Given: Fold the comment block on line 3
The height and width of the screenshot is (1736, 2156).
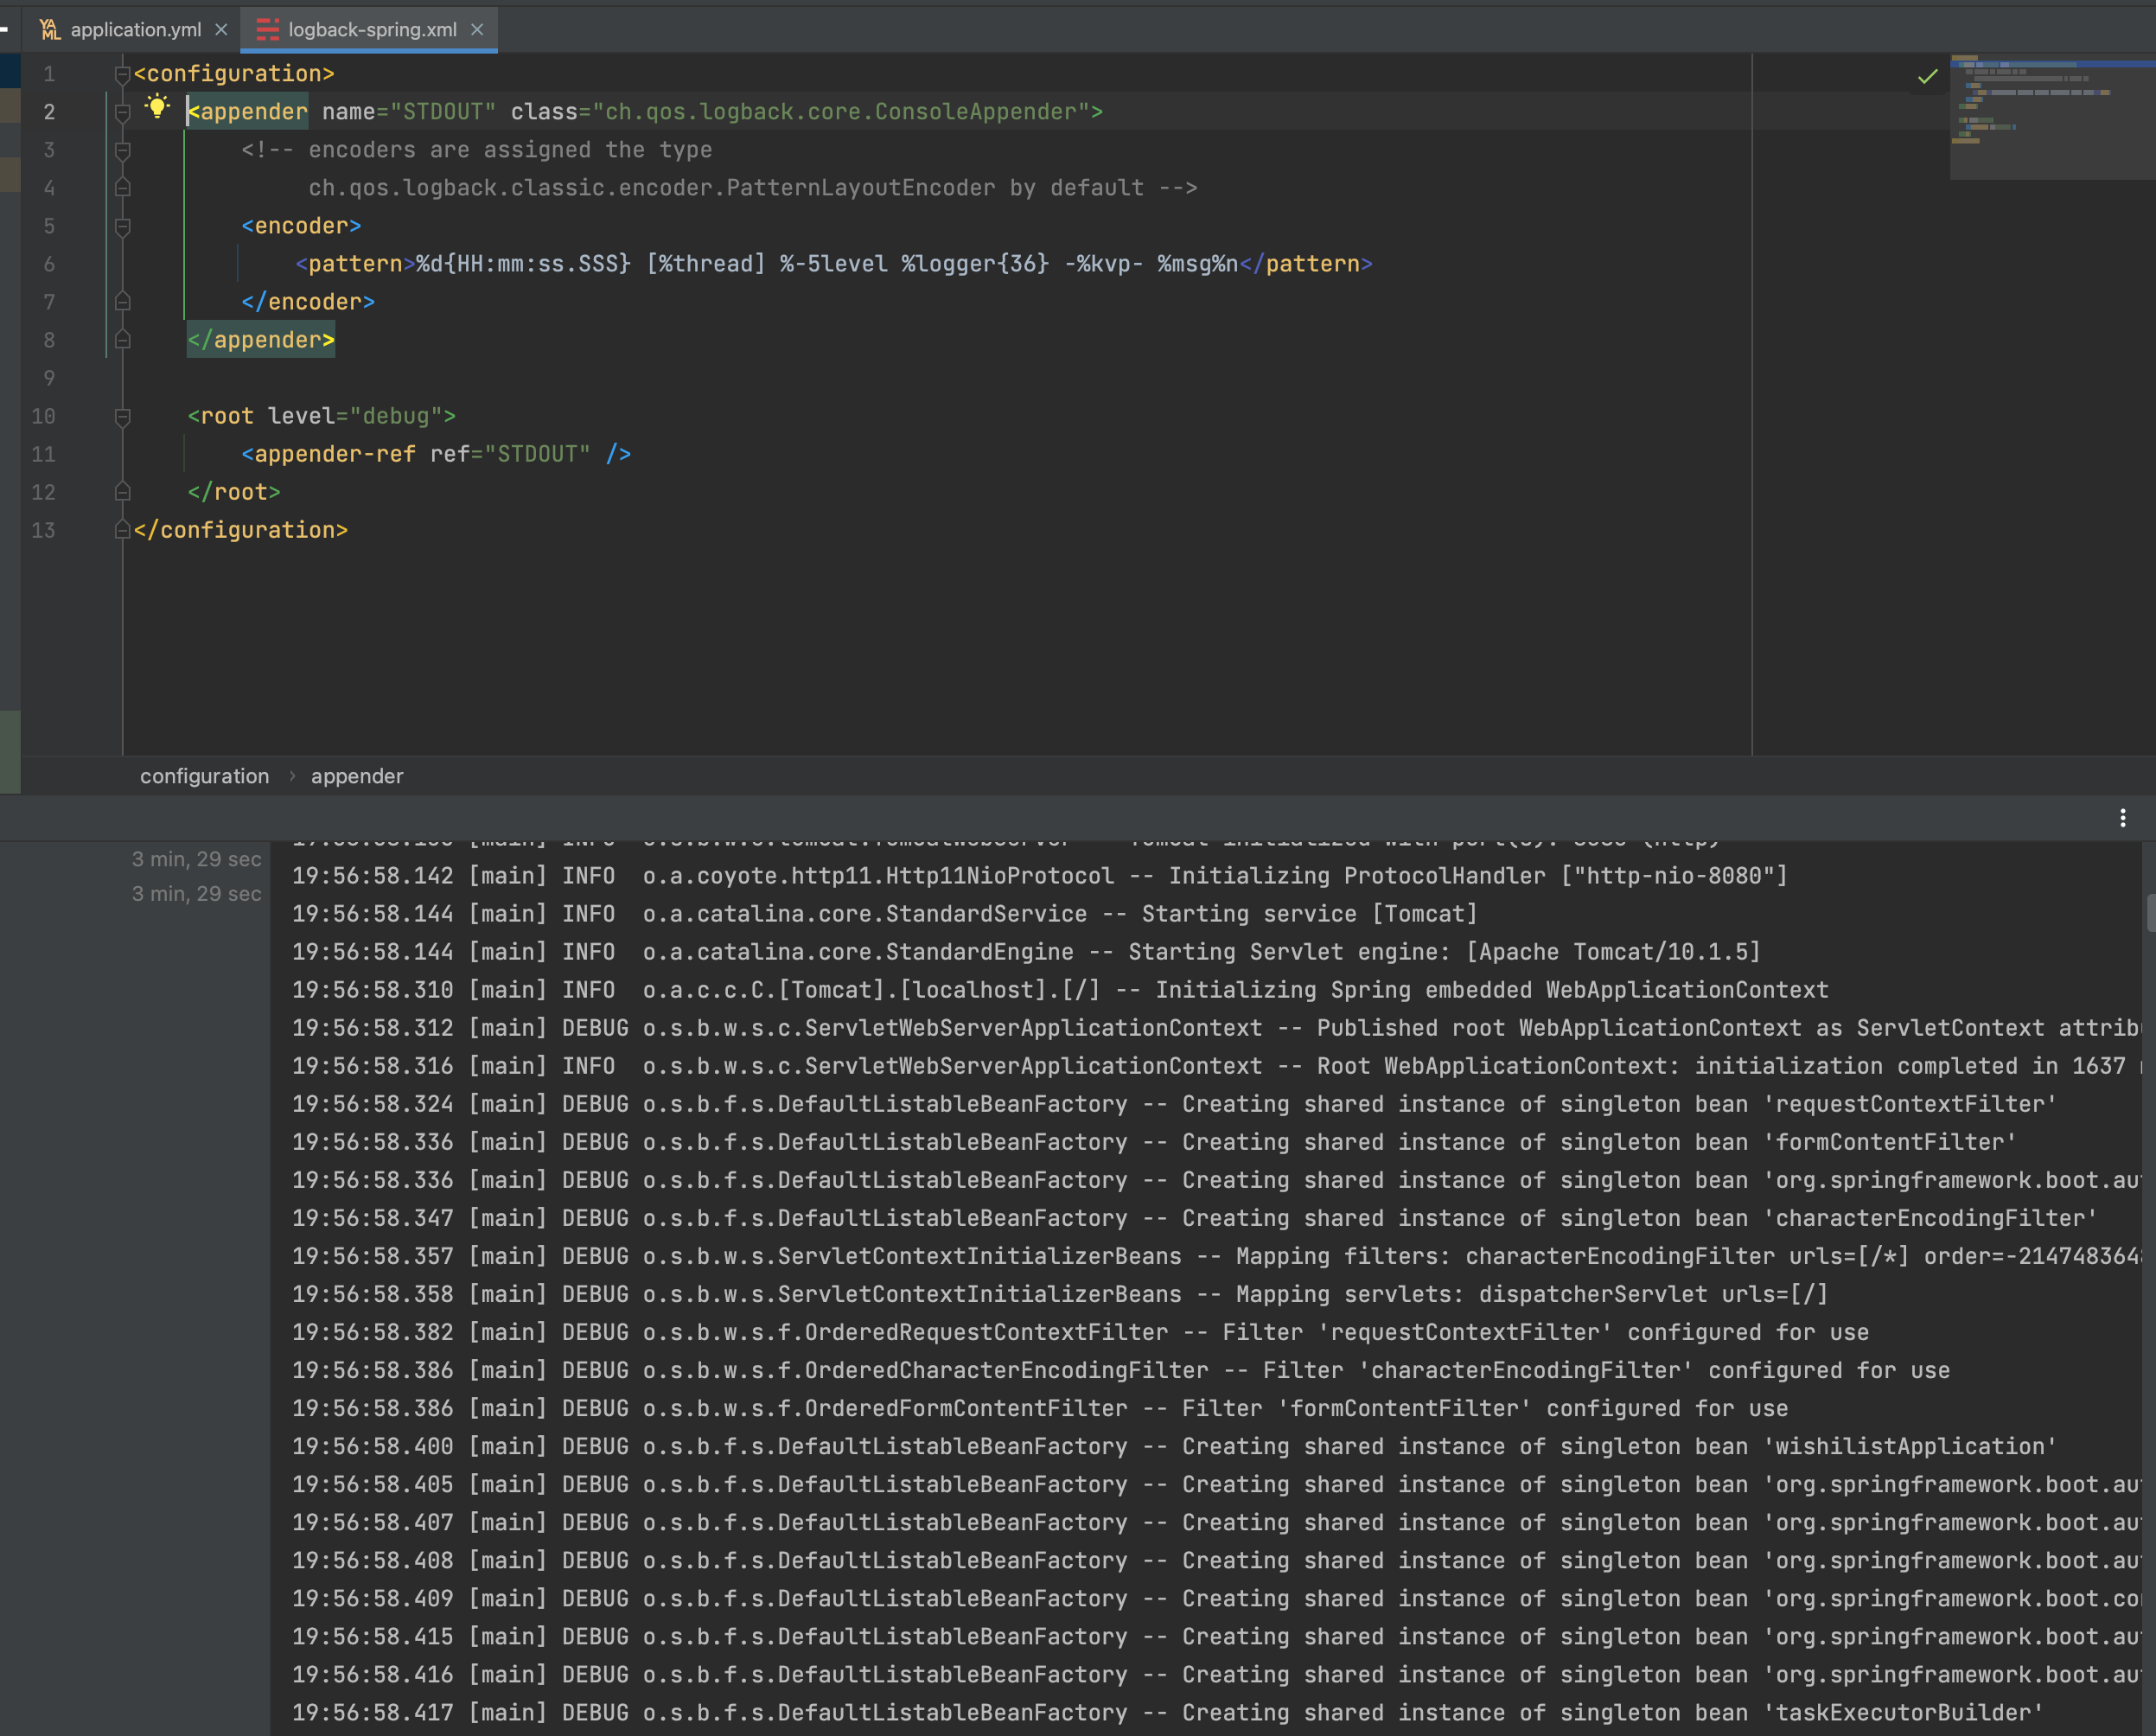Looking at the screenshot, I should 122,150.
